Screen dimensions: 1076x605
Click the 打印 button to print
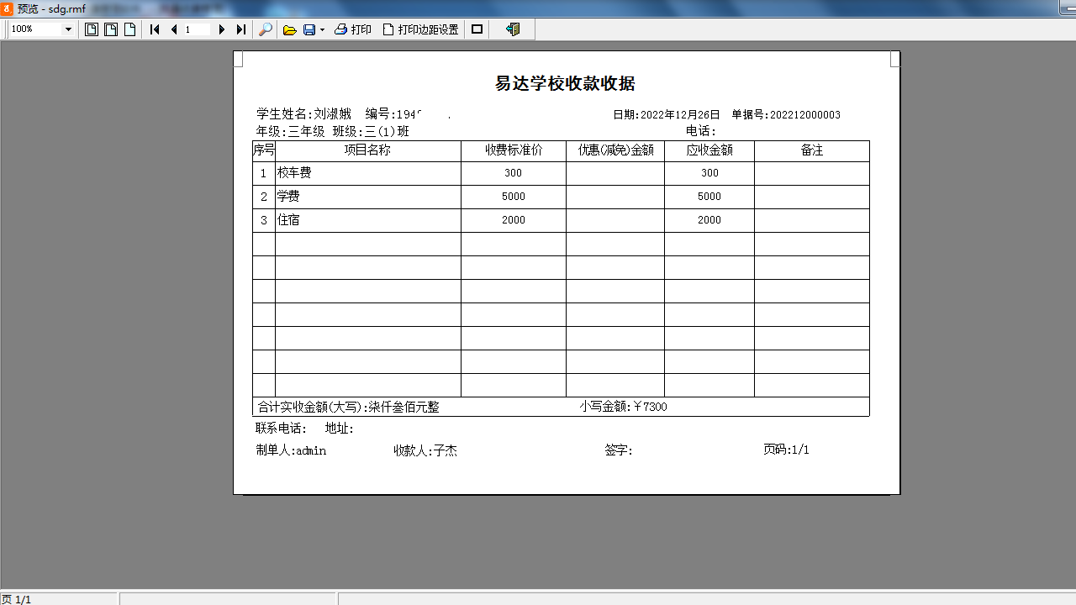(x=353, y=29)
